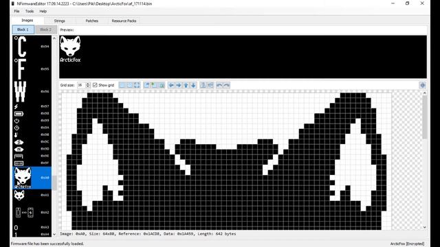Increase grid size with the up stepper arrow

[x=88, y=84]
